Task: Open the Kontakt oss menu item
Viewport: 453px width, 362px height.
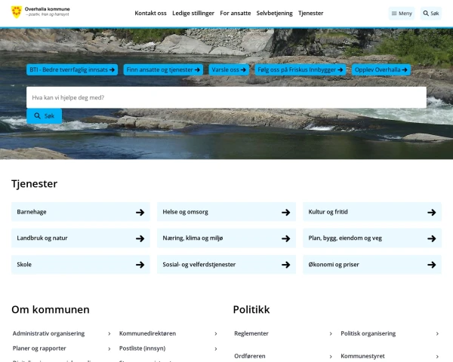Action: point(150,14)
